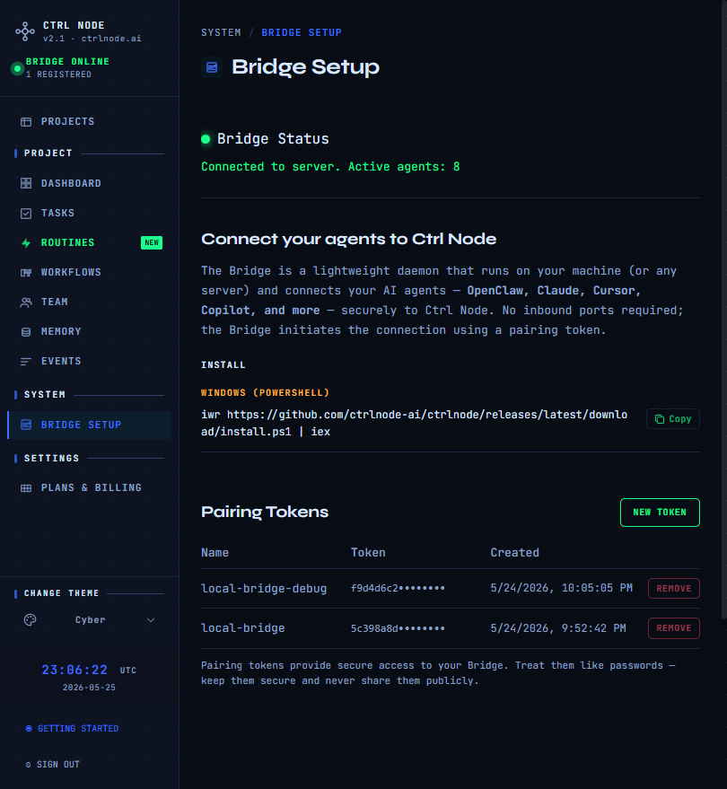The height and width of the screenshot is (789, 727).
Task: Click the Events list icon
Action: pyautogui.click(x=26, y=362)
